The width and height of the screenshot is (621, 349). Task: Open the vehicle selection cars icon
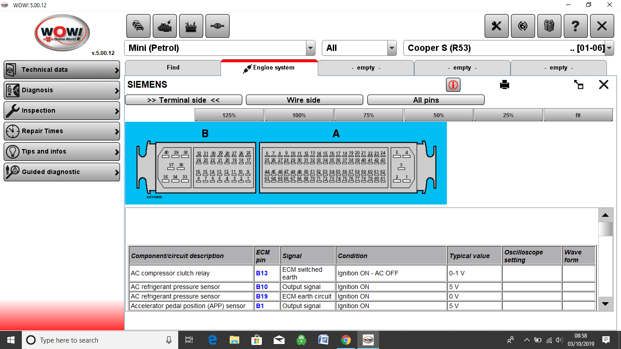[138, 26]
